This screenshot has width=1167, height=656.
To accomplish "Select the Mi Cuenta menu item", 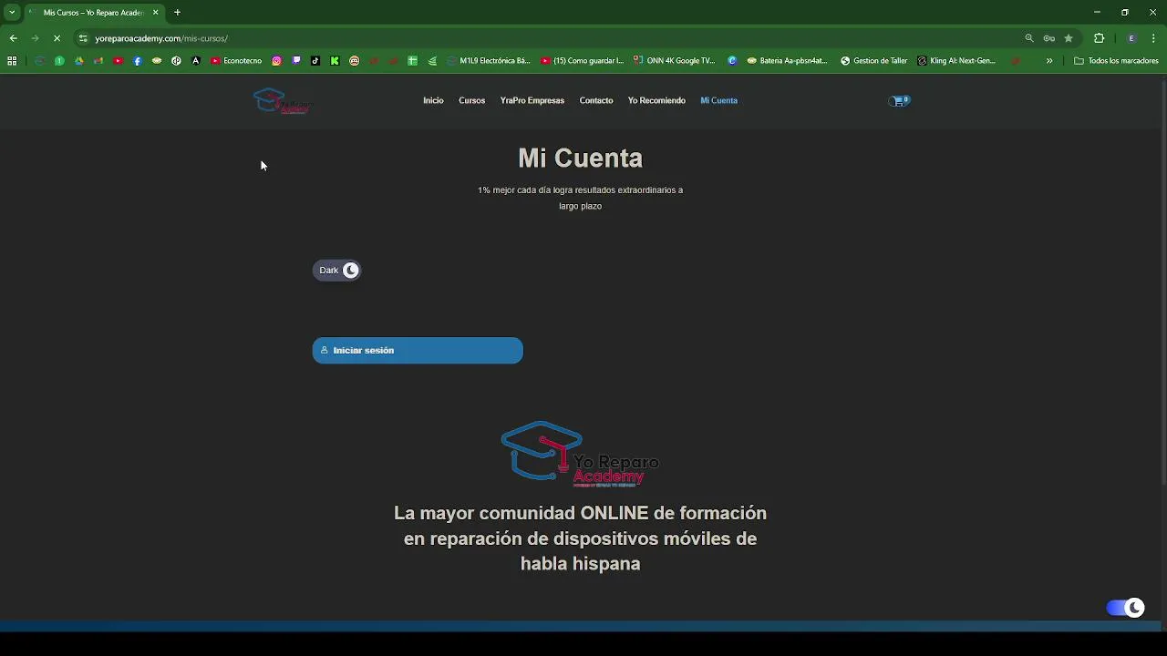I will pos(718,100).
